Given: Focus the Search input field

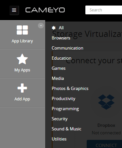Looking at the screenshot, I should [104, 10].
